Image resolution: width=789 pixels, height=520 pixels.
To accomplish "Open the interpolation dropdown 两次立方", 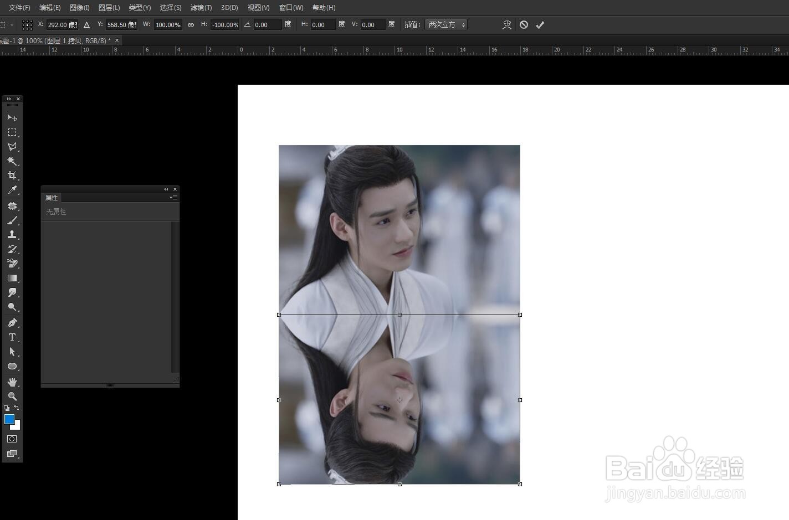I will [x=446, y=25].
